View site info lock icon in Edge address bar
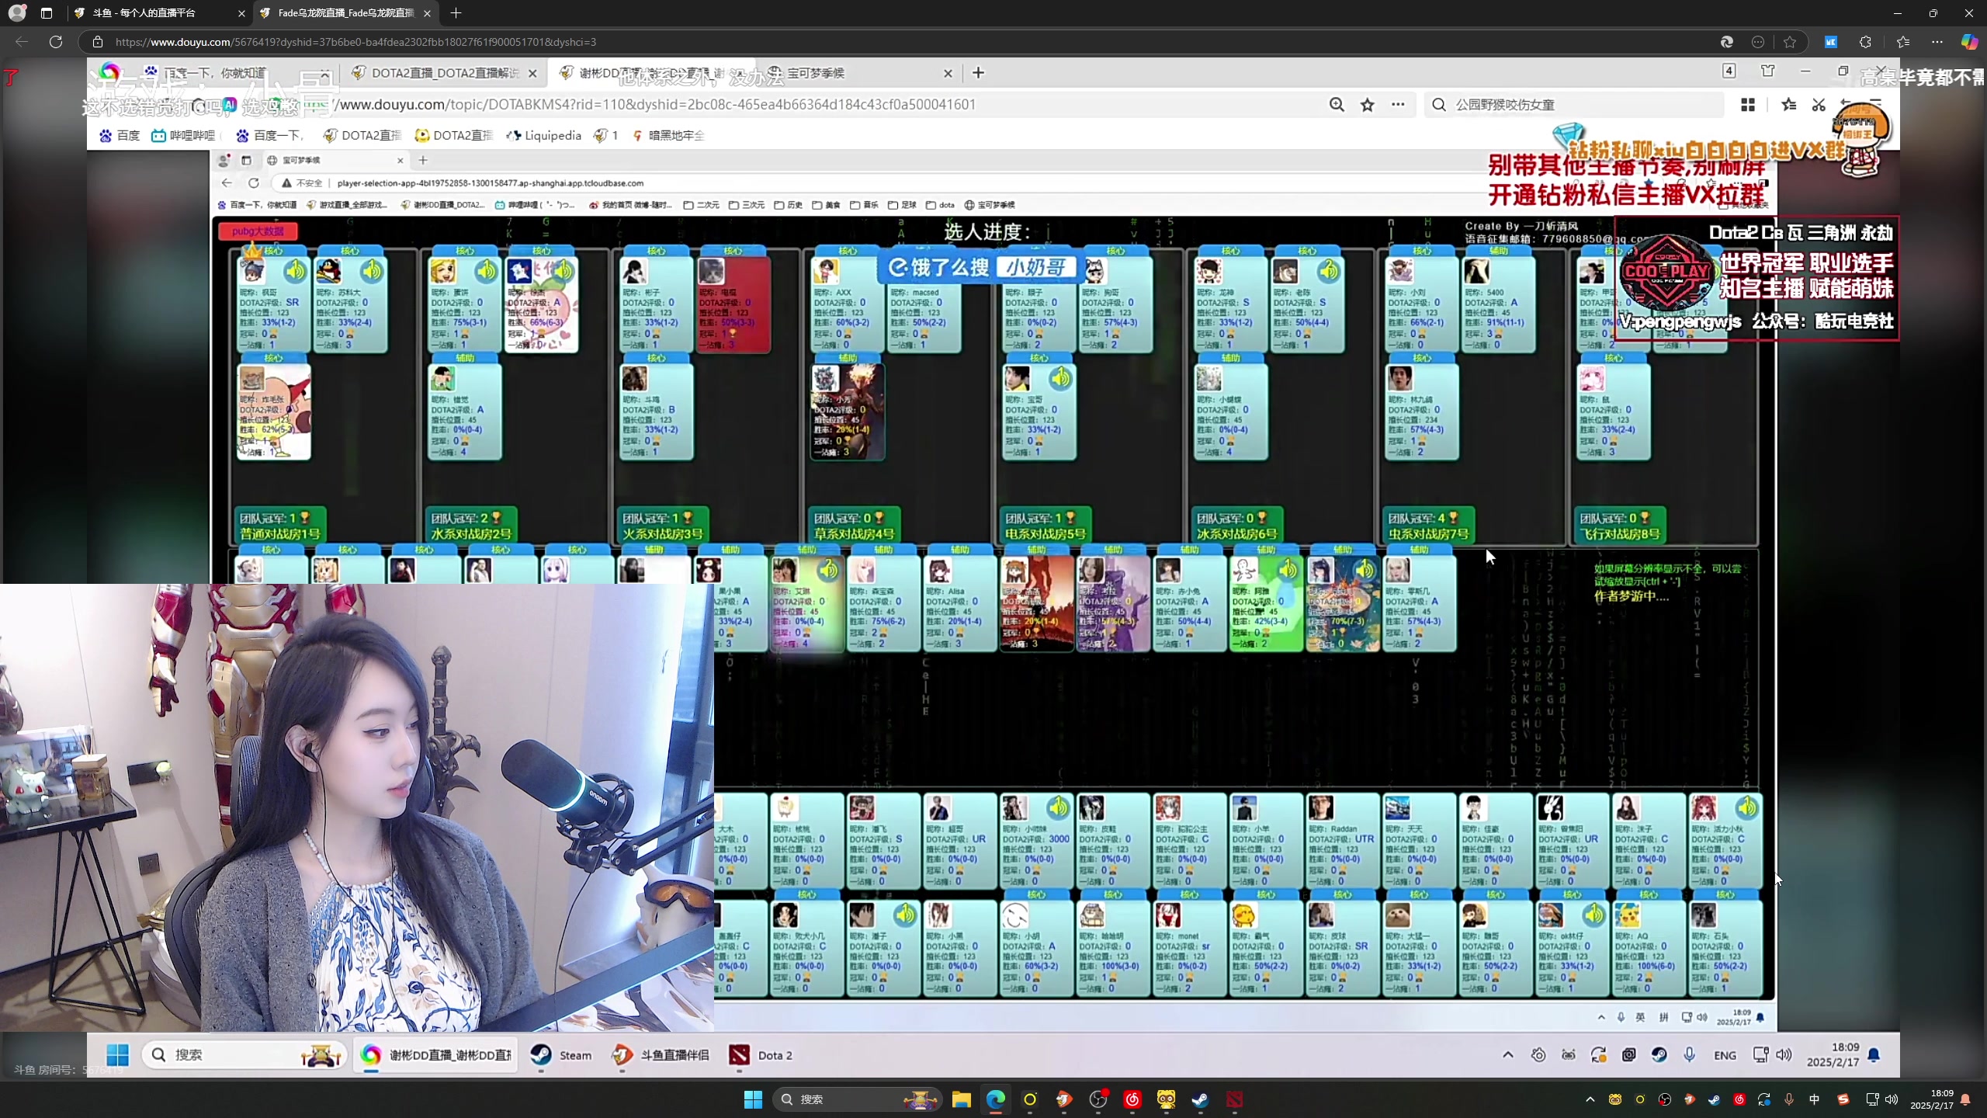 coord(97,42)
